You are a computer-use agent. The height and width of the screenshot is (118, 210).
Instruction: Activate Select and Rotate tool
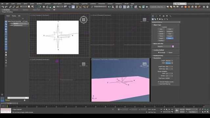[x=47, y=7]
